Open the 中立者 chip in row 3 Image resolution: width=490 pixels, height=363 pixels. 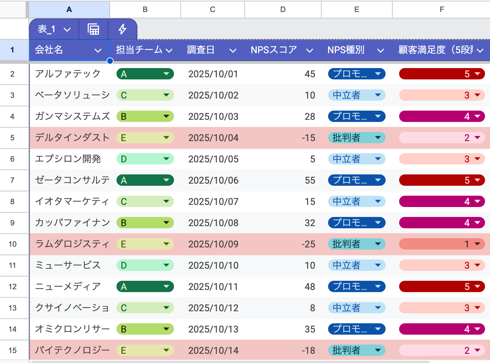[356, 95]
